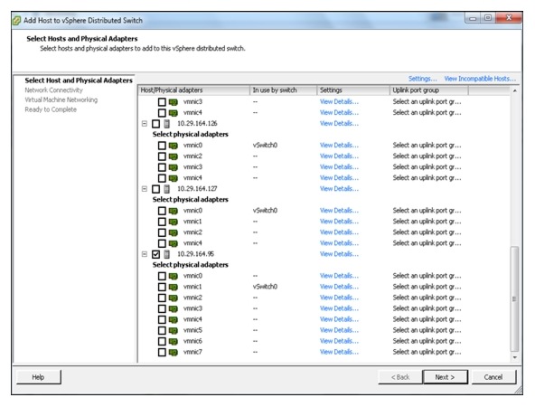Image resolution: width=535 pixels, height=407 pixels.
Task: Click the NIC icon of vmnic6 under 10.29.164.95
Action: [x=174, y=342]
